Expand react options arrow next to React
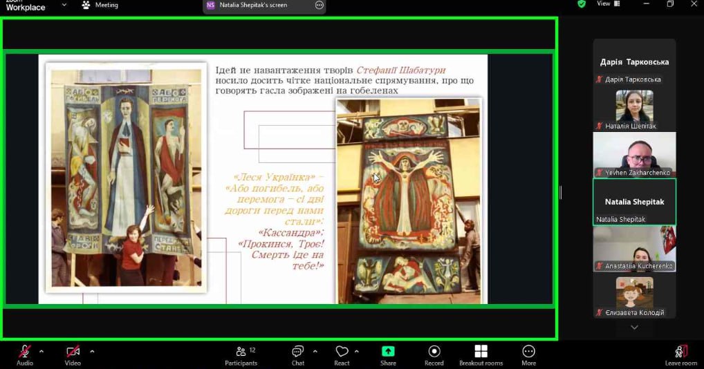 click(x=357, y=351)
